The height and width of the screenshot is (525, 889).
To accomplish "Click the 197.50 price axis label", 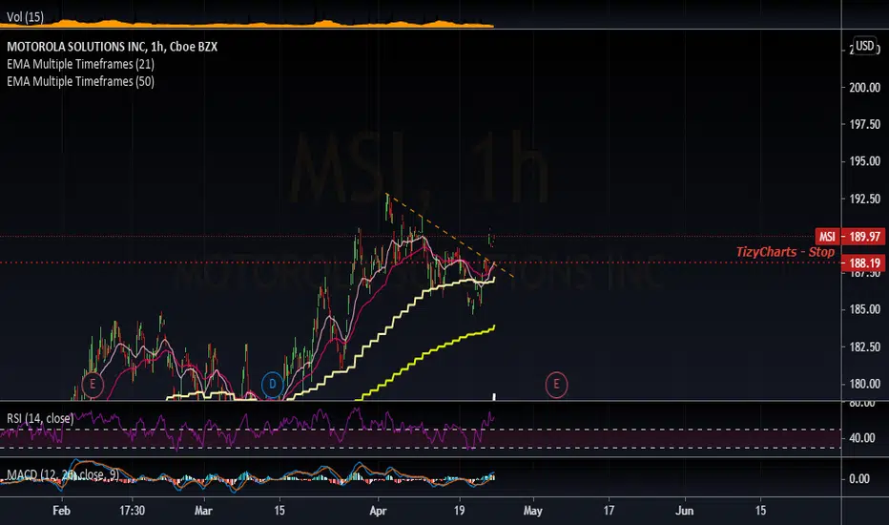I will coord(864,124).
